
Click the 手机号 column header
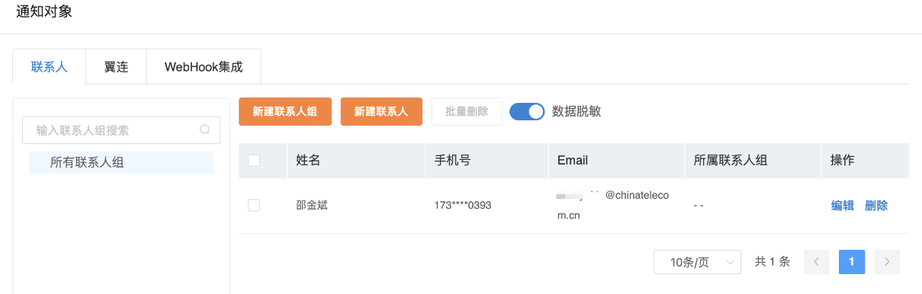[452, 161]
